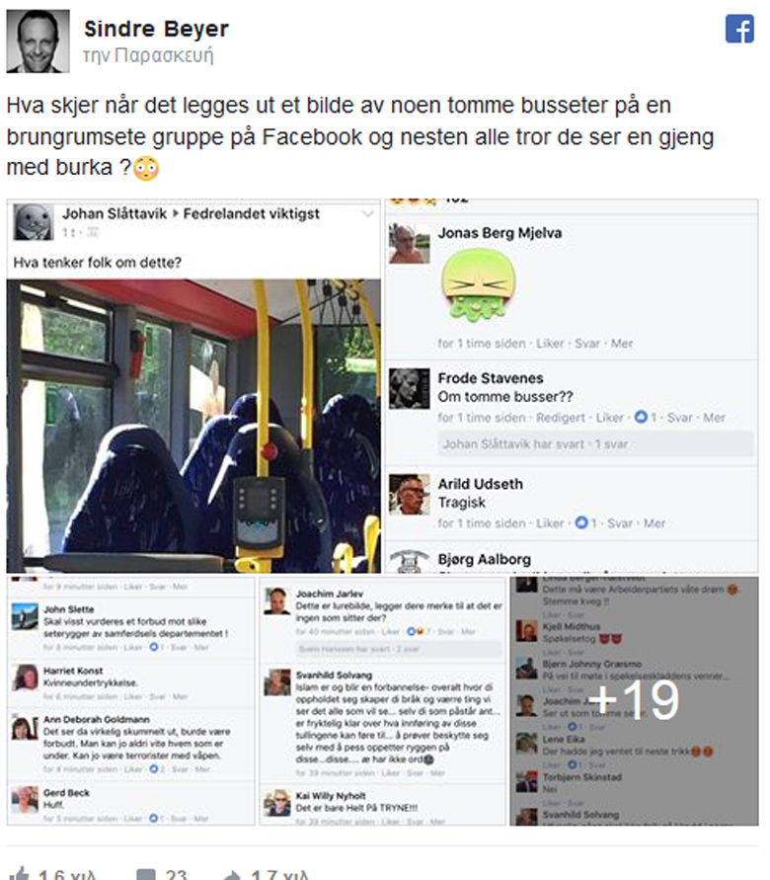Screen dimensions: 770x880
Task: Click the vomiting green sticker emoji
Action: pos(478,284)
